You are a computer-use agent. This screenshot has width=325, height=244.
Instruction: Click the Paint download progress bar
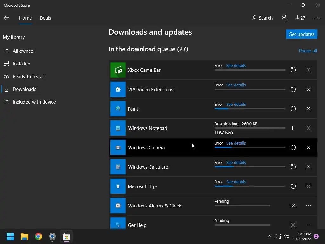[250, 109]
